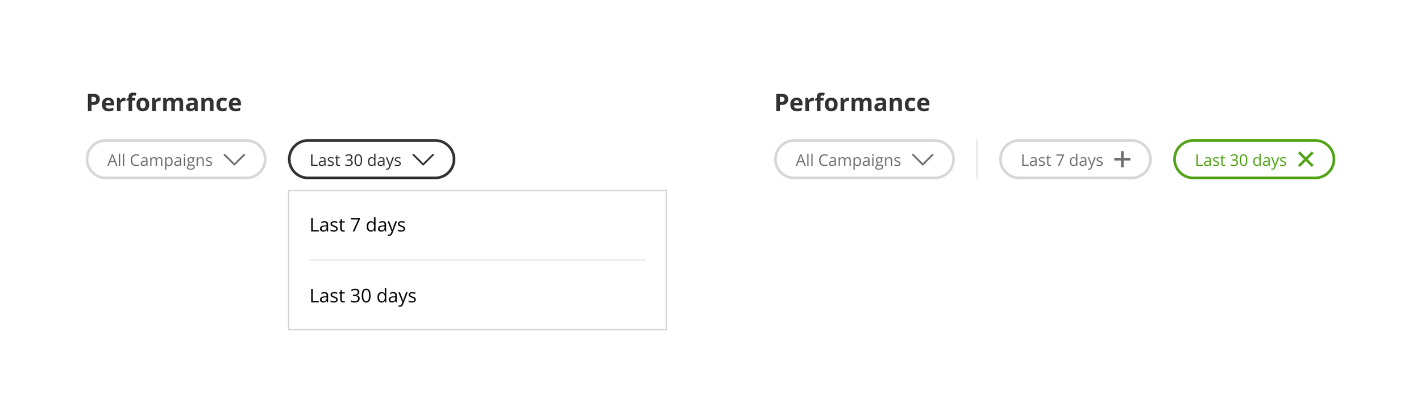Viewport: 1421px width, 416px height.
Task: Click the chevron of All Campaigns beside the open dropdown
Action: click(x=234, y=160)
